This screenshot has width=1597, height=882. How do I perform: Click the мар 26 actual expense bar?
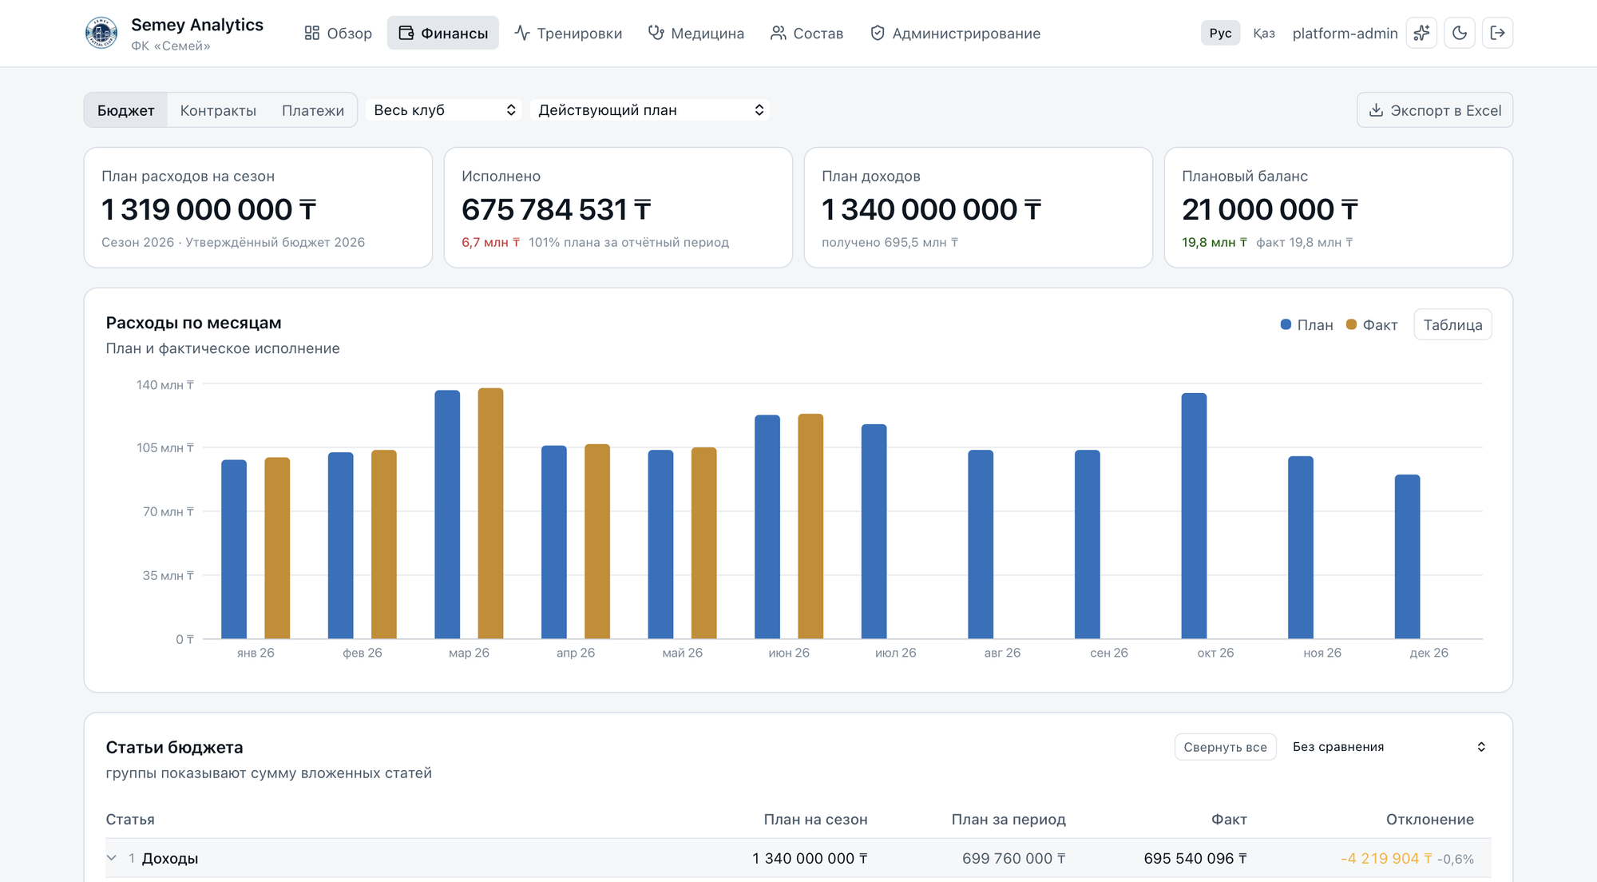coord(490,513)
